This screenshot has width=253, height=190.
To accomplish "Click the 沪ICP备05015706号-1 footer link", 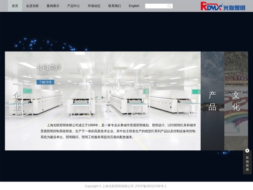I will 151,186.
